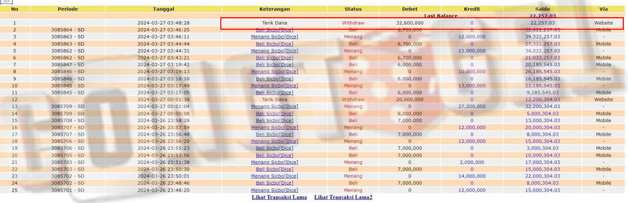Open Menang Sicbo[Dice] link in row 25

(275, 190)
